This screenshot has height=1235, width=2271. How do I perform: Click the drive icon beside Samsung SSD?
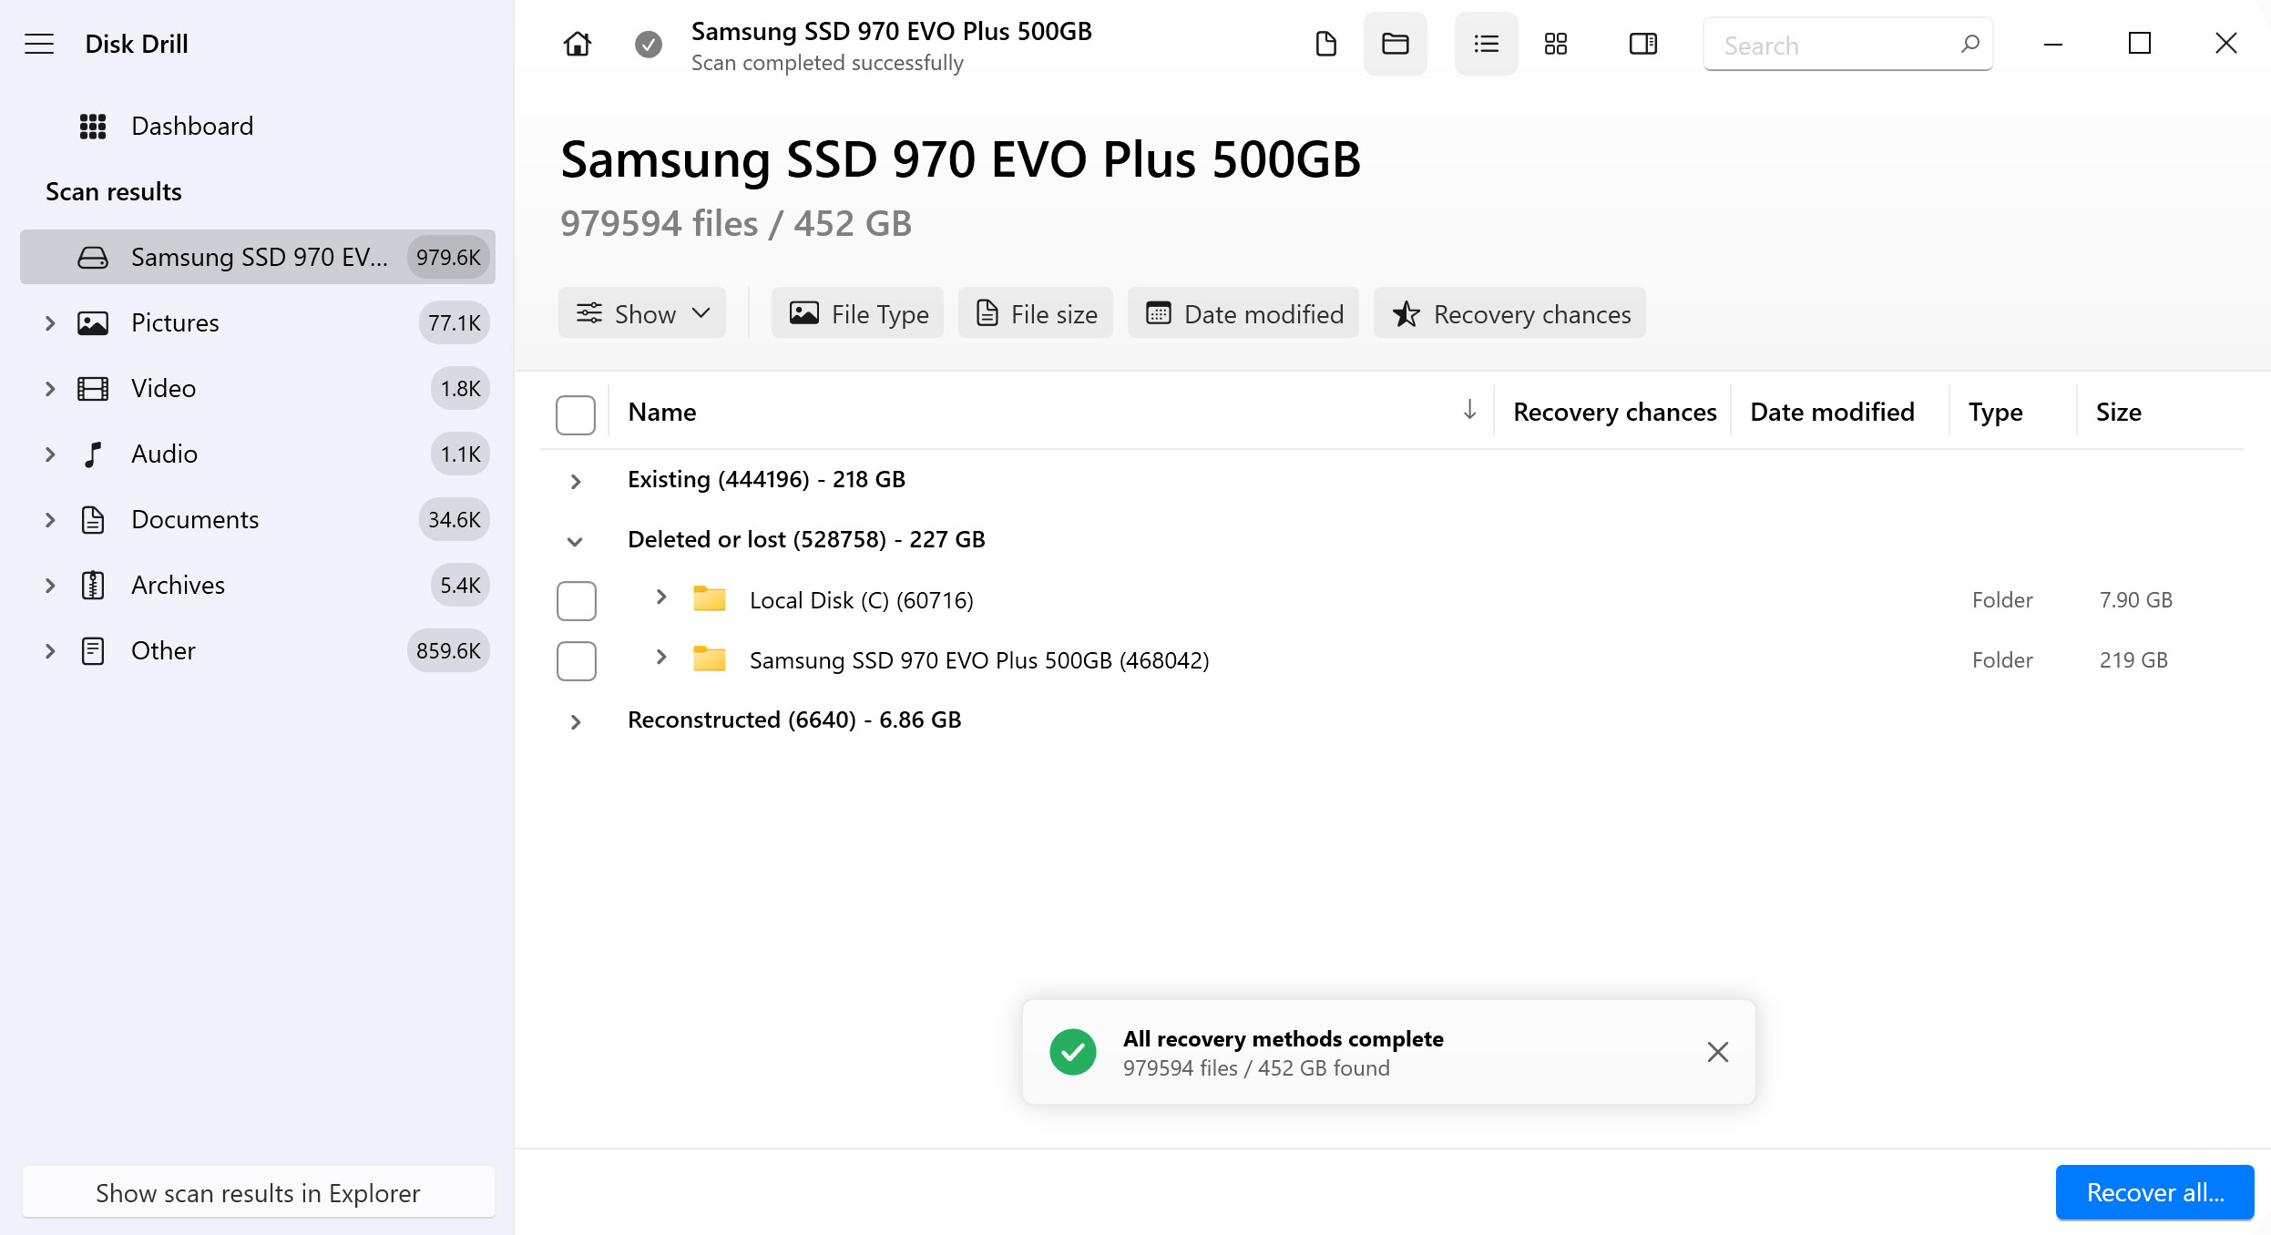(93, 257)
